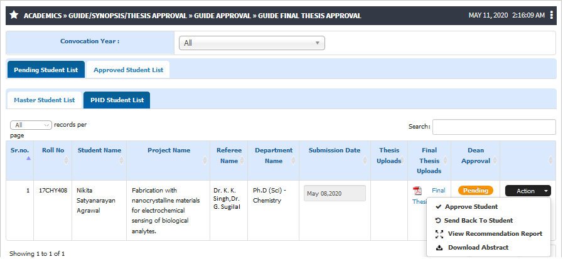The width and height of the screenshot is (563, 259).
Task: Click the undo icon beside Send Back To Student
Action: 437,220
